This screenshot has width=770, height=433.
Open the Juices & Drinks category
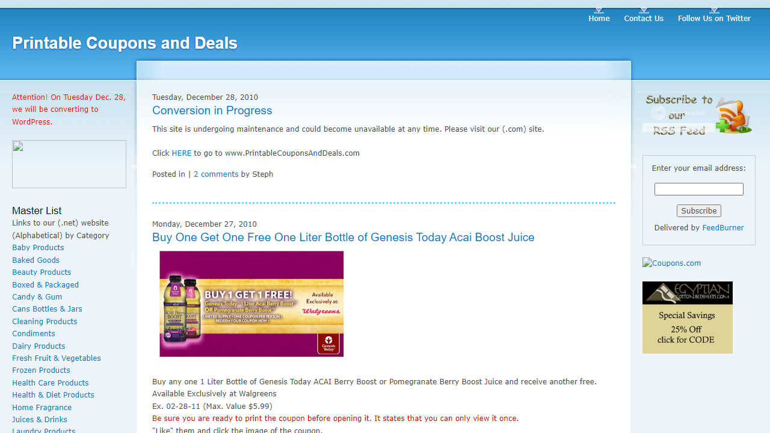tap(39, 419)
